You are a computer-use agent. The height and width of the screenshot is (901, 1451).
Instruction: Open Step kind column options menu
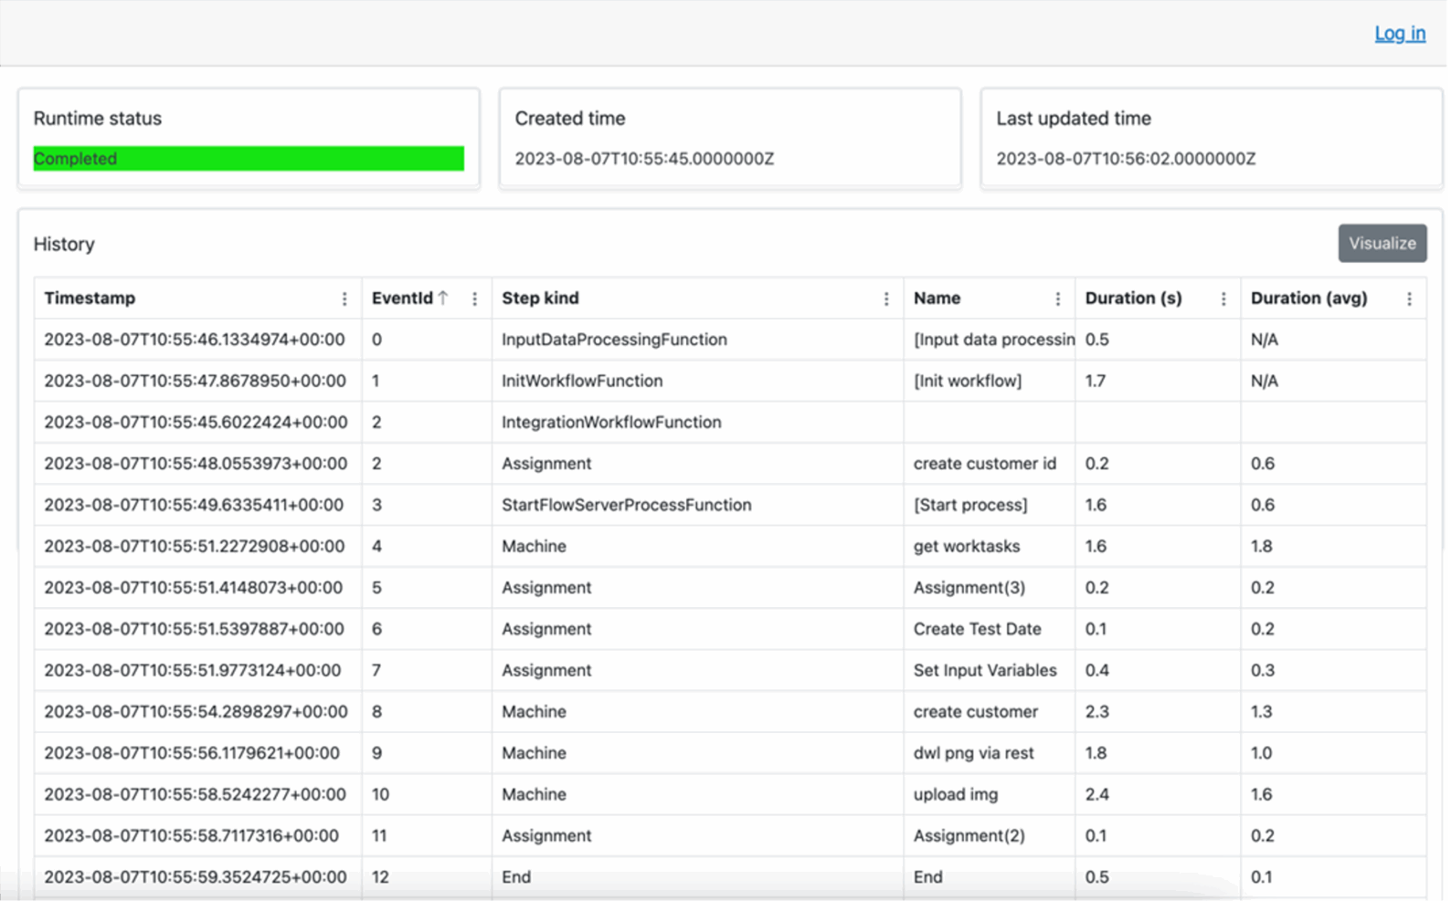tap(885, 299)
